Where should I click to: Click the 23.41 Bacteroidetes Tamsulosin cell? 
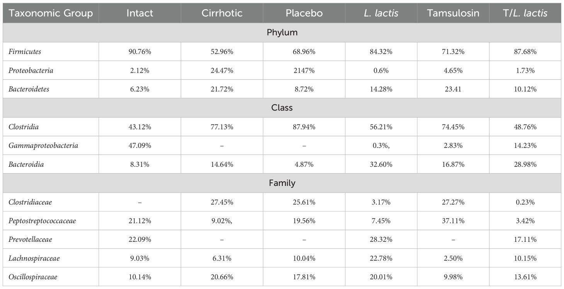tap(453, 89)
